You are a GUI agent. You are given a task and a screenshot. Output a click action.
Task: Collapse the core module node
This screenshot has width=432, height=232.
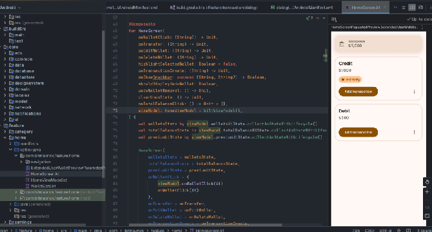(1, 47)
